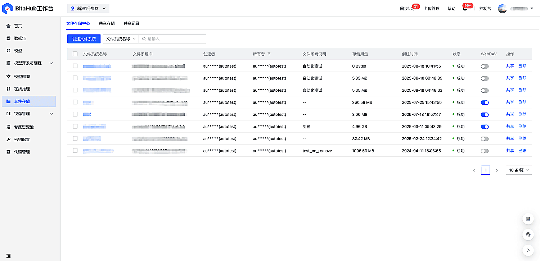Click the BitaHub logo icon
Screen dimensions: 540x261
(x=8, y=9)
